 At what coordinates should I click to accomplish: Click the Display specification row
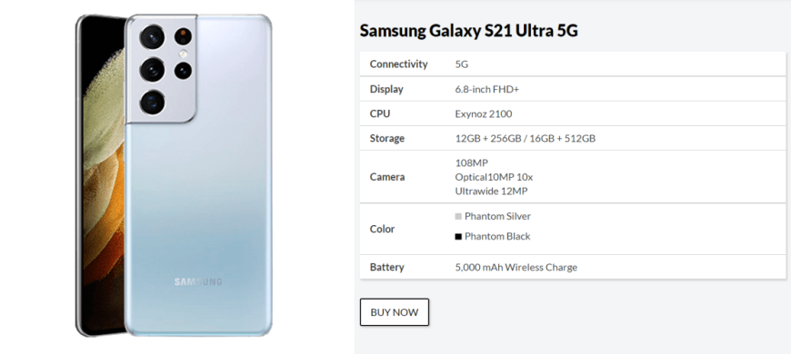point(573,89)
